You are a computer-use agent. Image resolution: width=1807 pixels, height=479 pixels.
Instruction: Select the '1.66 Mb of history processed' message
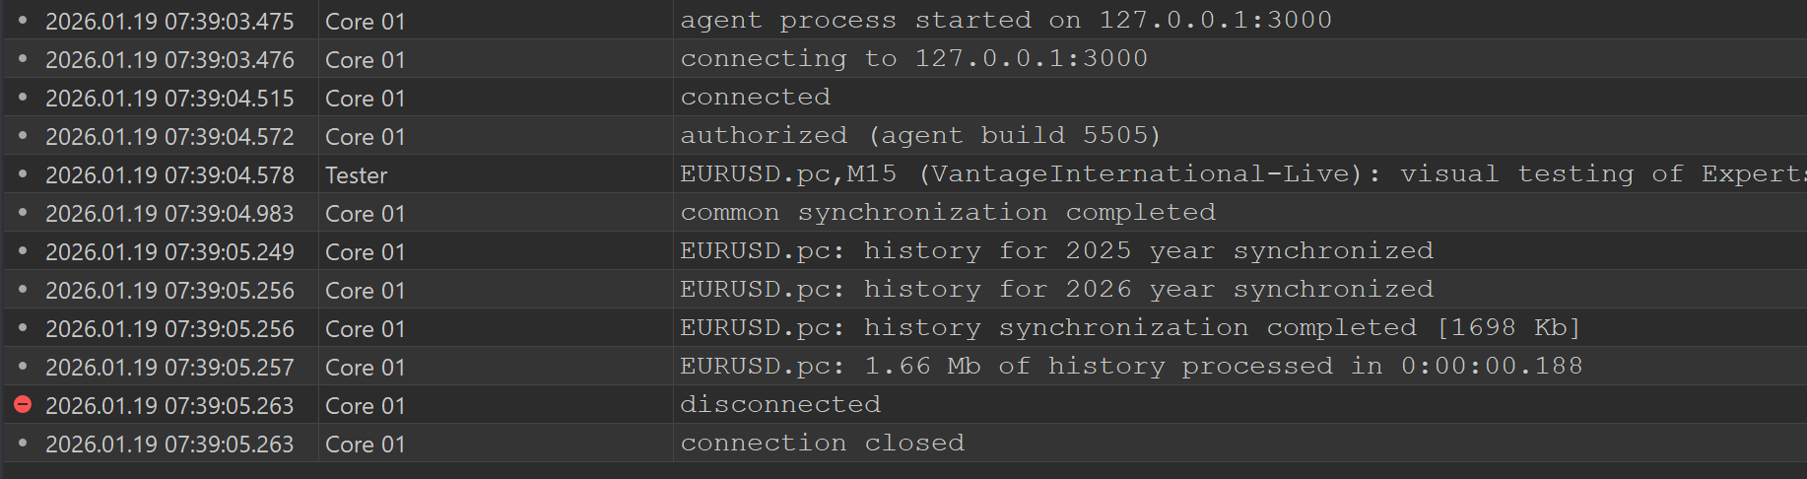tap(1131, 366)
